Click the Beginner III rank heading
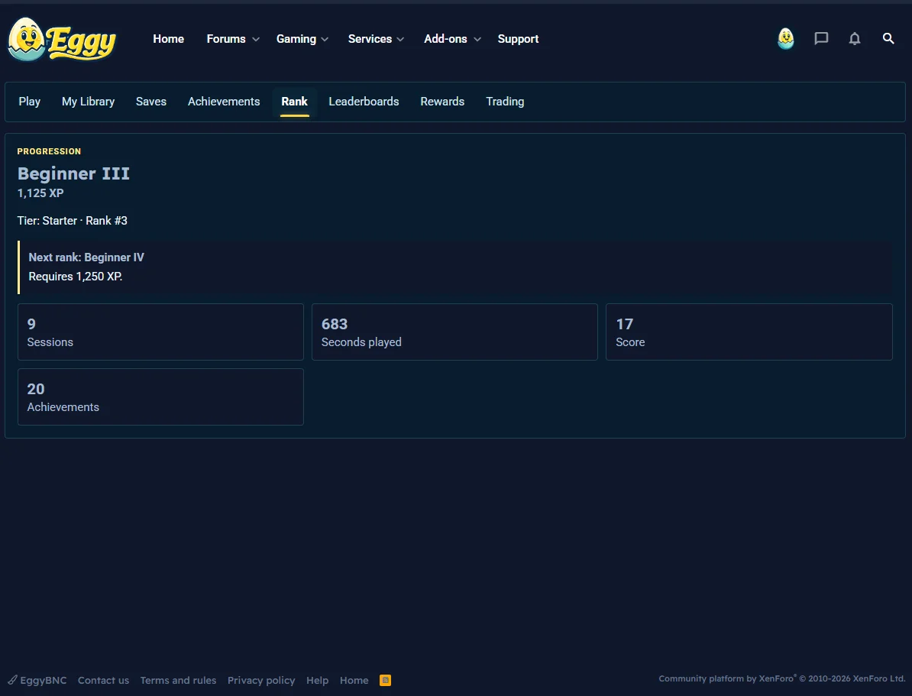Viewport: 912px width, 696px height. pyautogui.click(x=73, y=173)
